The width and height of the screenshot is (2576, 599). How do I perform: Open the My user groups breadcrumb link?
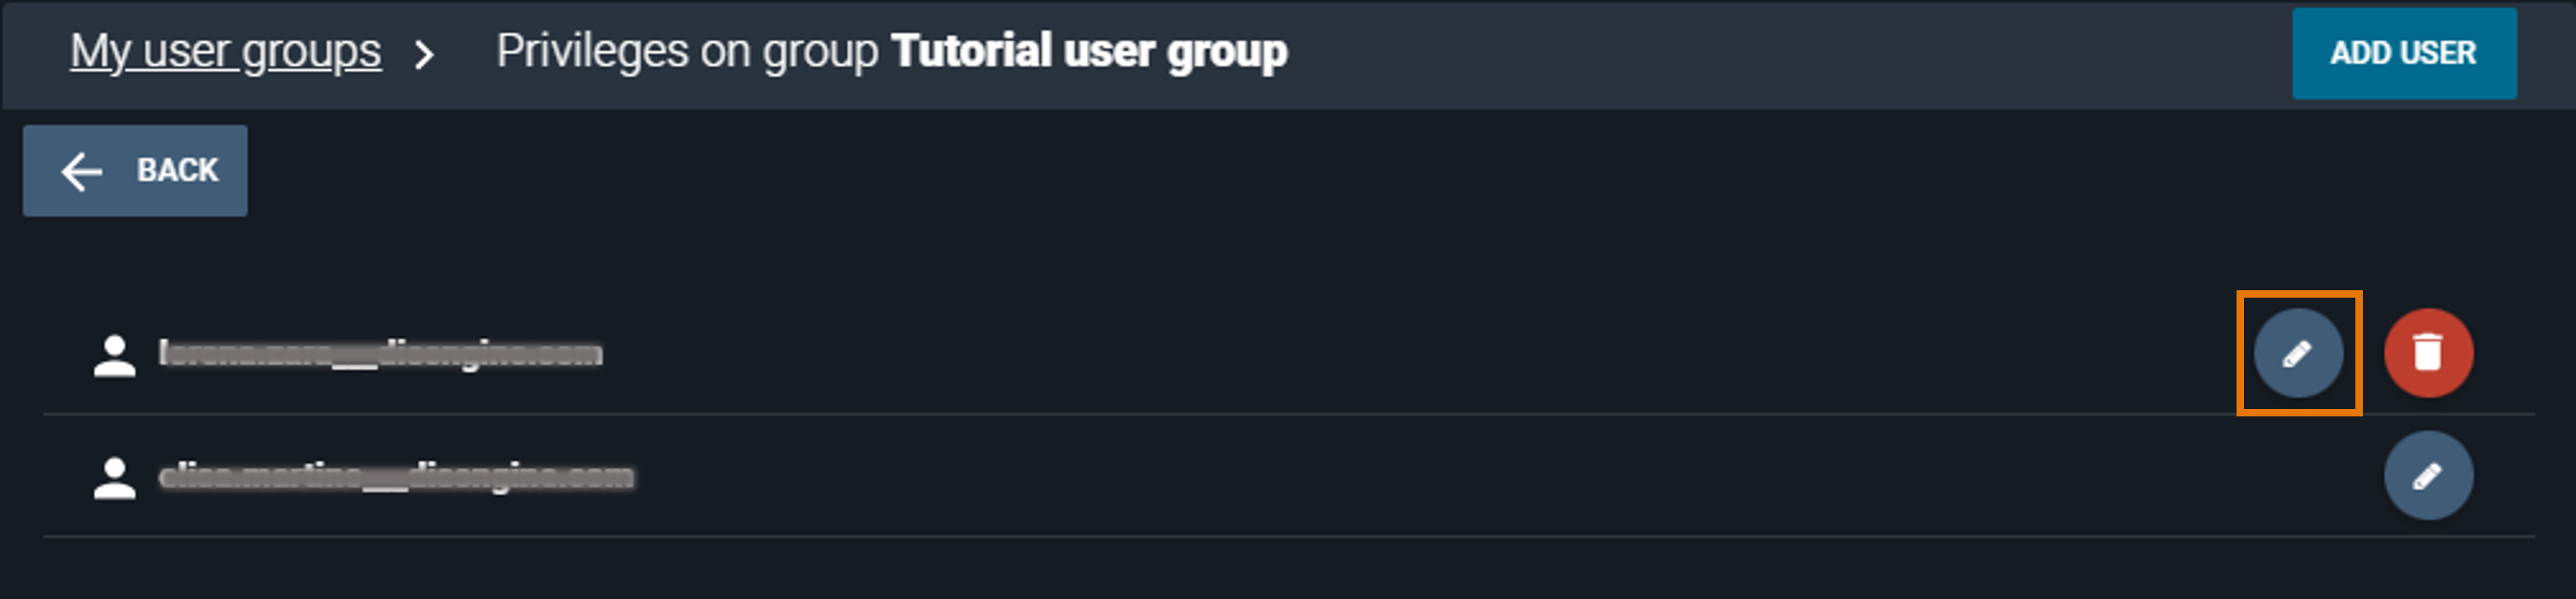pos(225,52)
